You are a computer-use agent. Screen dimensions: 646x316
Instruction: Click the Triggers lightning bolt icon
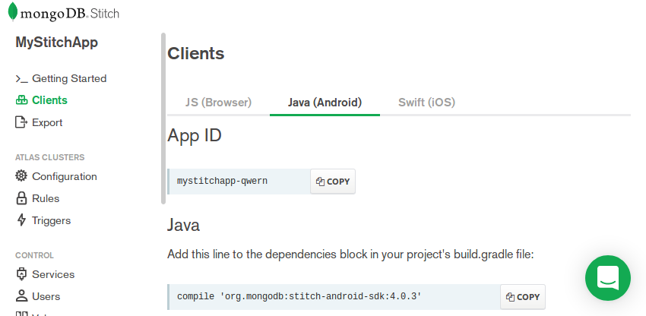tap(21, 220)
